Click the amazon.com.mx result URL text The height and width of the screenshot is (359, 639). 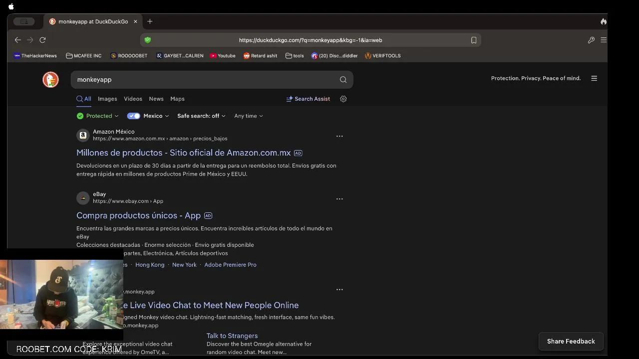click(x=160, y=139)
